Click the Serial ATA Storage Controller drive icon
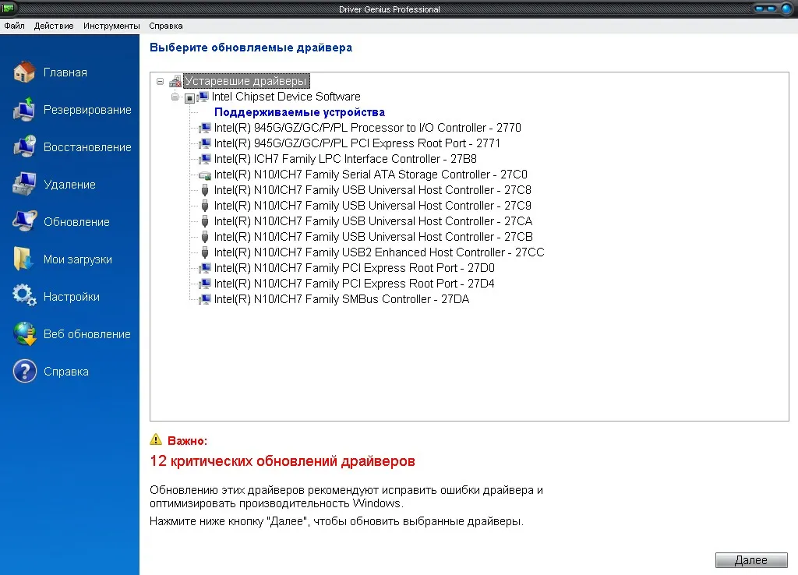 [205, 175]
